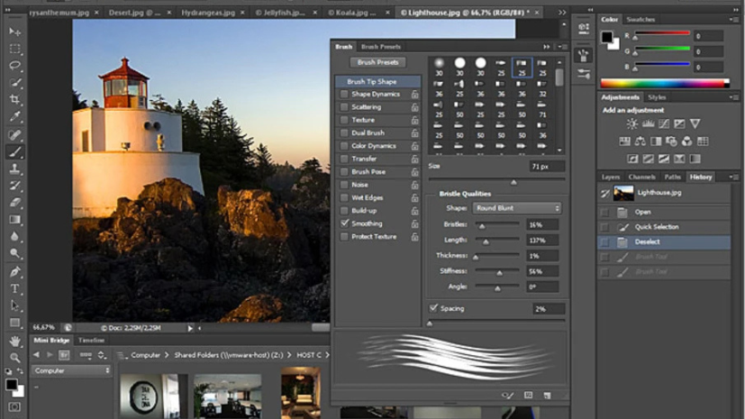Screen dimensions: 745x419
Task: Click the Brightness/Contrast adjustment icon
Action: click(x=632, y=124)
